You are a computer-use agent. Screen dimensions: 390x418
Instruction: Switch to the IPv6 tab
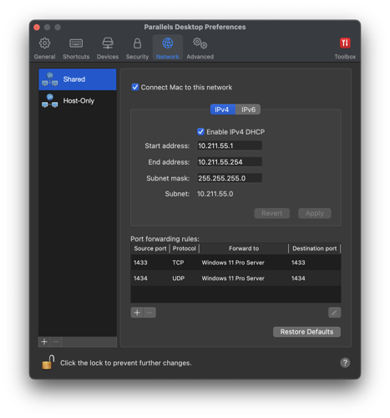click(248, 110)
